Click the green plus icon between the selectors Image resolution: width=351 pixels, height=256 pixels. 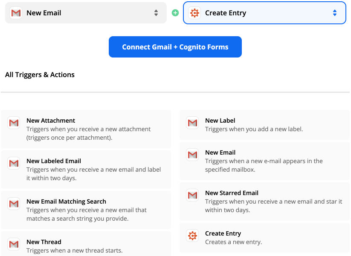click(175, 13)
